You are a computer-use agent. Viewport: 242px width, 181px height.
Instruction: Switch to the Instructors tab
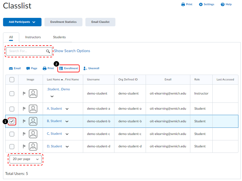[x=33, y=37]
